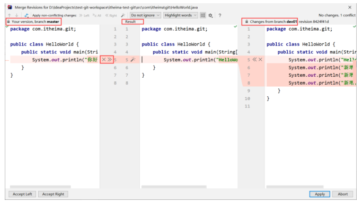Image resolution: width=362 pixels, height=202 pixels.
Task: Go to previous difference arrow
Action: coord(10,15)
